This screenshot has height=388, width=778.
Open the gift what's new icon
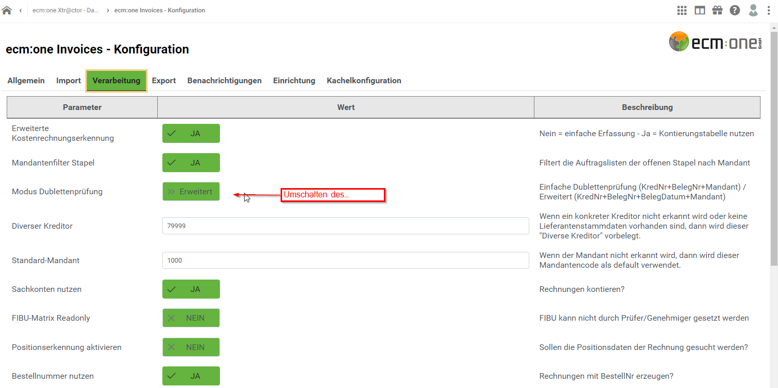tap(717, 10)
